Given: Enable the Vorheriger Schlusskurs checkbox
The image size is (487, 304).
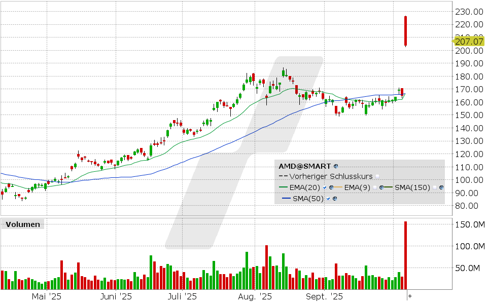Looking at the screenshot, I should pos(377,177).
